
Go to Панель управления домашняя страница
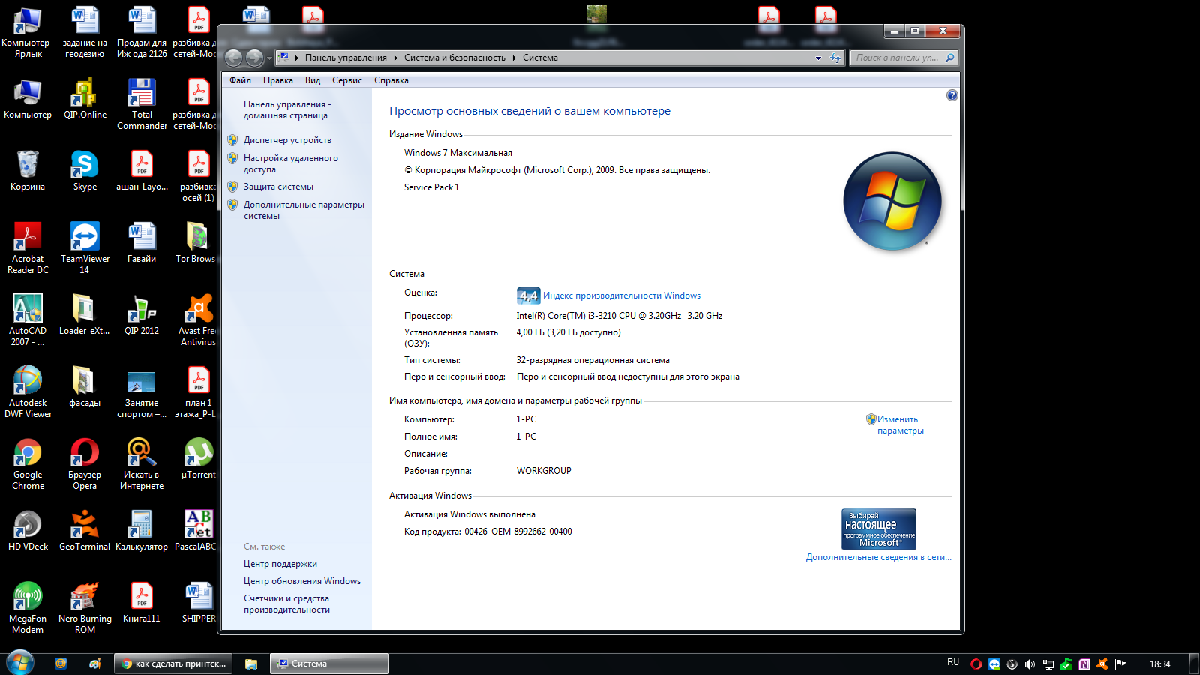click(286, 109)
